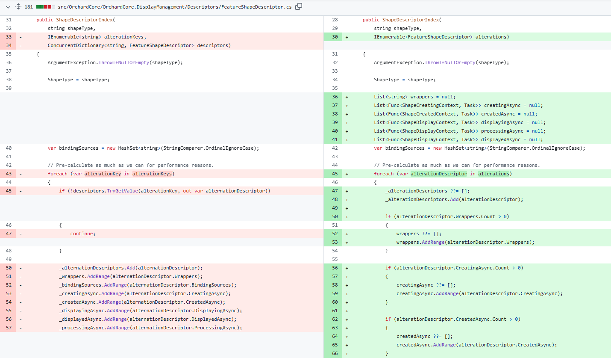
Task: Click the processingAsync list declaration line
Action: [461, 131]
